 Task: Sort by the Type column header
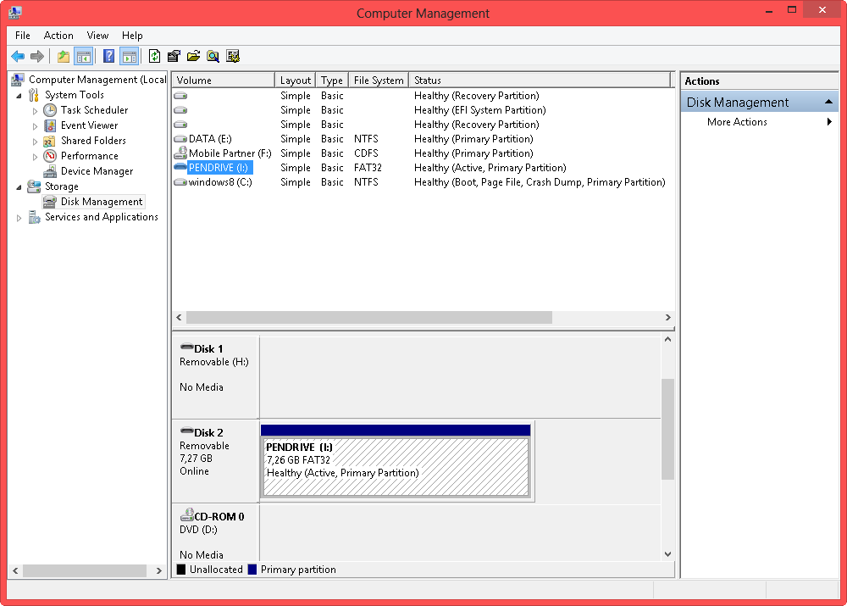click(x=332, y=81)
